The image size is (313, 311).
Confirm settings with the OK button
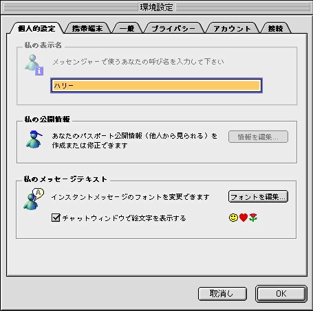coord(281,293)
